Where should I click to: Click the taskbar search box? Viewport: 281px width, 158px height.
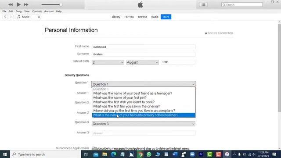tap(46, 154)
